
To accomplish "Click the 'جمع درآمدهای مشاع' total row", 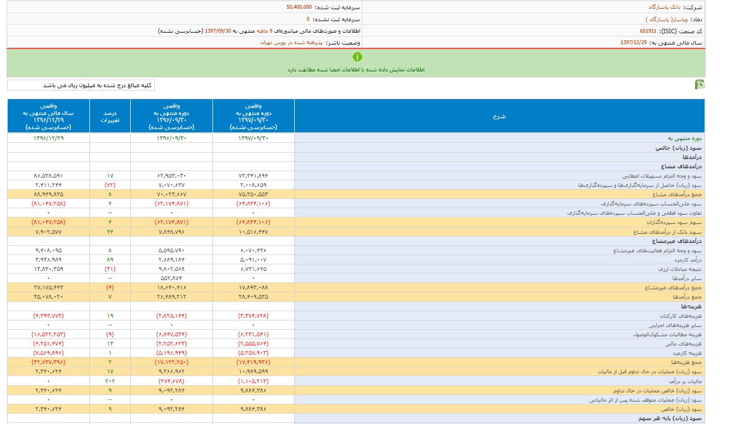I will coord(356,194).
